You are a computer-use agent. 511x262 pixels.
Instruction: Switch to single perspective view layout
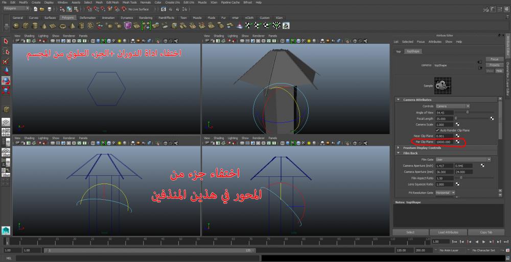[6, 122]
